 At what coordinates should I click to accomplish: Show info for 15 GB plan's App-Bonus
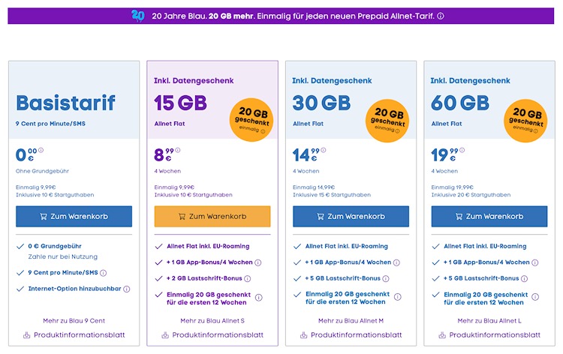257,262
